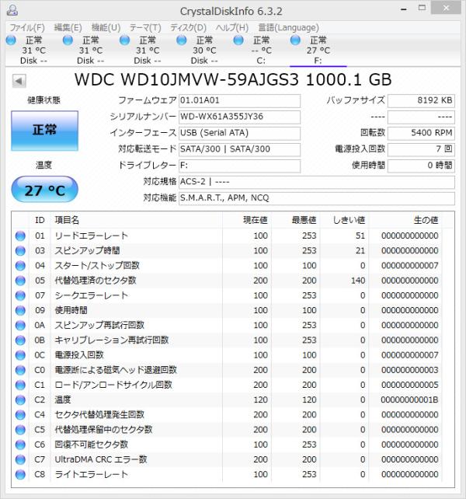Maximize the CrystalDiskInfo window
The height and width of the screenshot is (499, 466).
coord(422,8)
